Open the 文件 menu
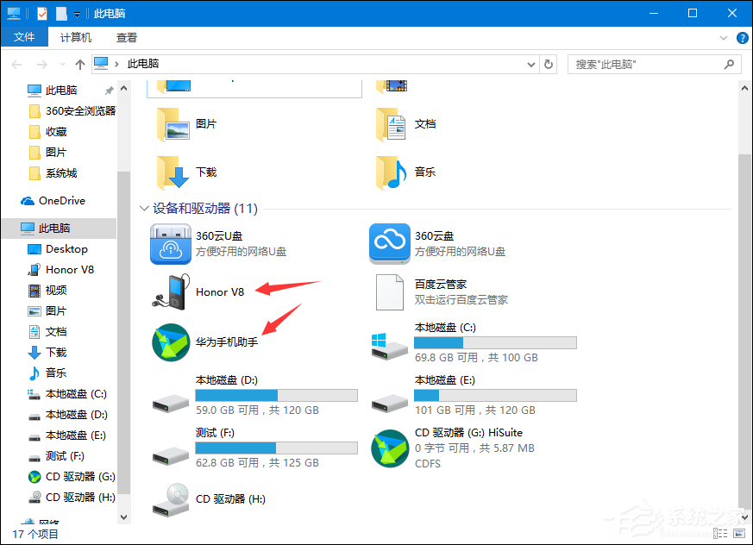Screen dimensions: 753x545 click(x=25, y=37)
